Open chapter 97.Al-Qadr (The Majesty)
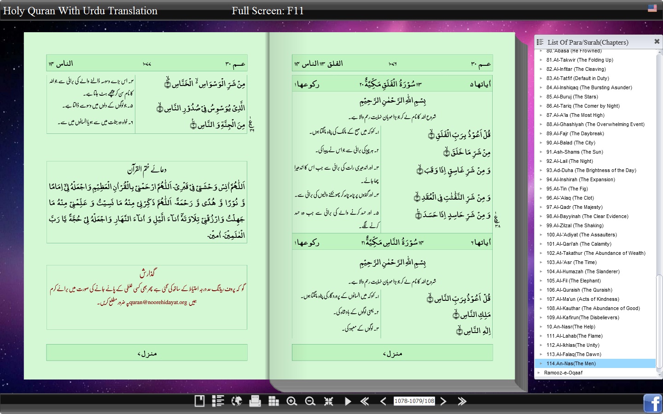The height and width of the screenshot is (414, 663). coord(574,207)
